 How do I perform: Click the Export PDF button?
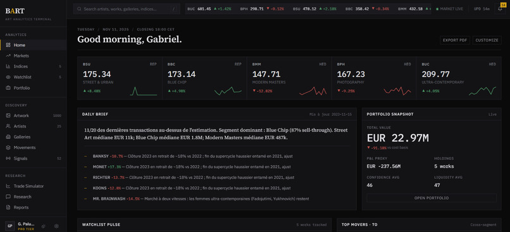point(455,40)
